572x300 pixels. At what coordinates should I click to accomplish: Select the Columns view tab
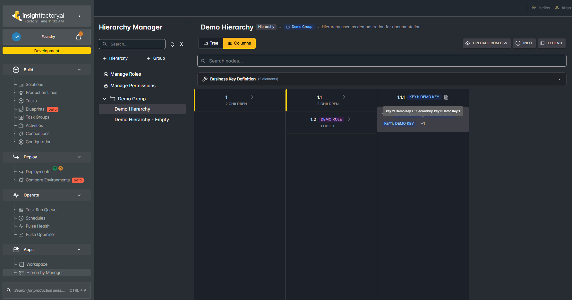[239, 43]
